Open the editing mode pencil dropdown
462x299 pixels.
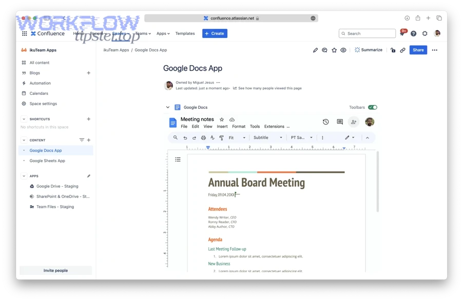coord(350,138)
